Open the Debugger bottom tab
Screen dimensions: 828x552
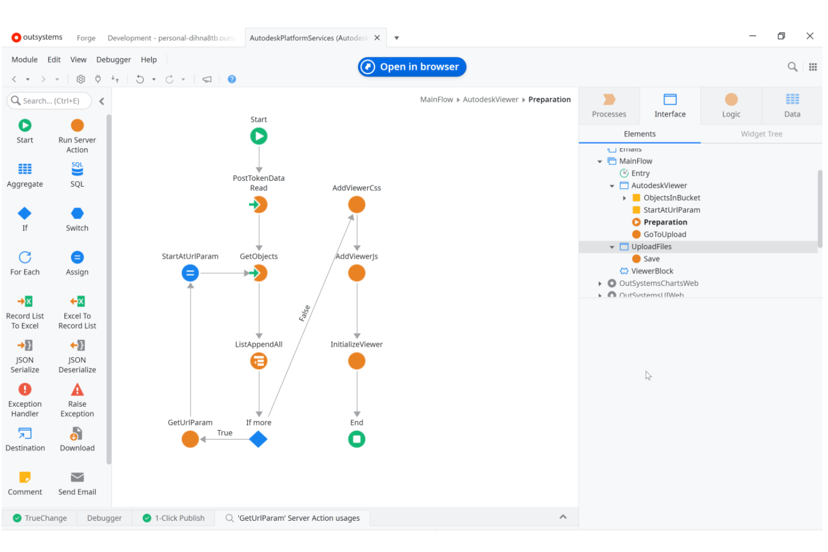(104, 518)
